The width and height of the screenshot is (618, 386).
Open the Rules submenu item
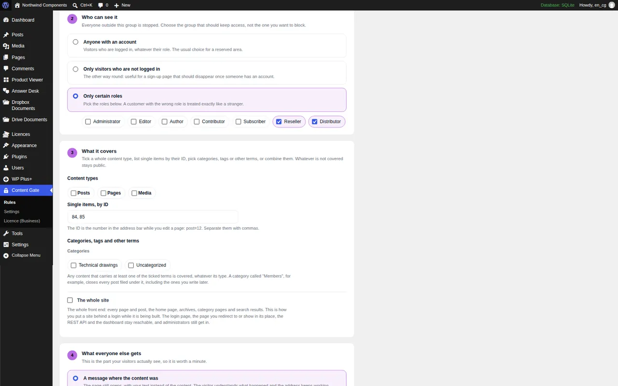tap(10, 203)
